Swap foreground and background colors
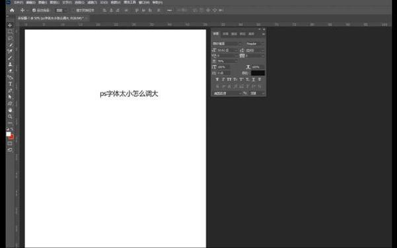This screenshot has height=248, width=397. click(12, 129)
